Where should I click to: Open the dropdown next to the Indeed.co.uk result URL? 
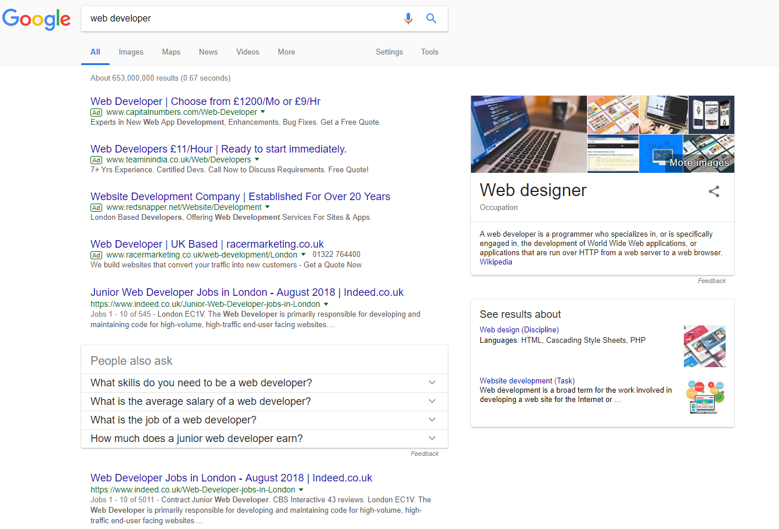click(x=326, y=303)
